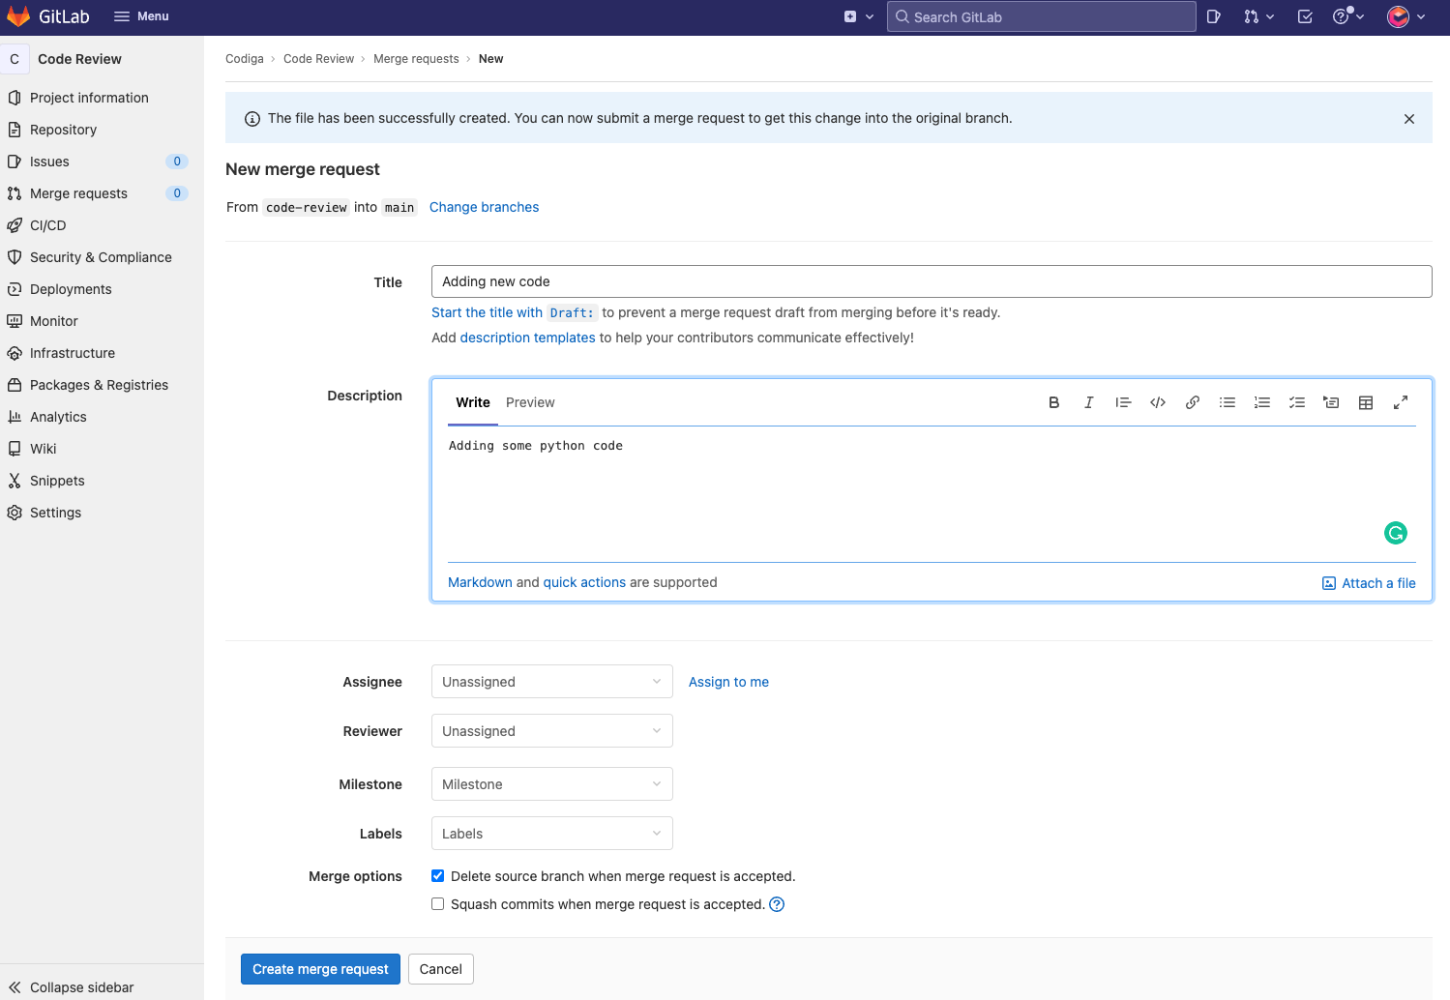Viewport: 1450px width, 1000px height.
Task: Click Codiga breadcrumb
Action: (x=245, y=59)
